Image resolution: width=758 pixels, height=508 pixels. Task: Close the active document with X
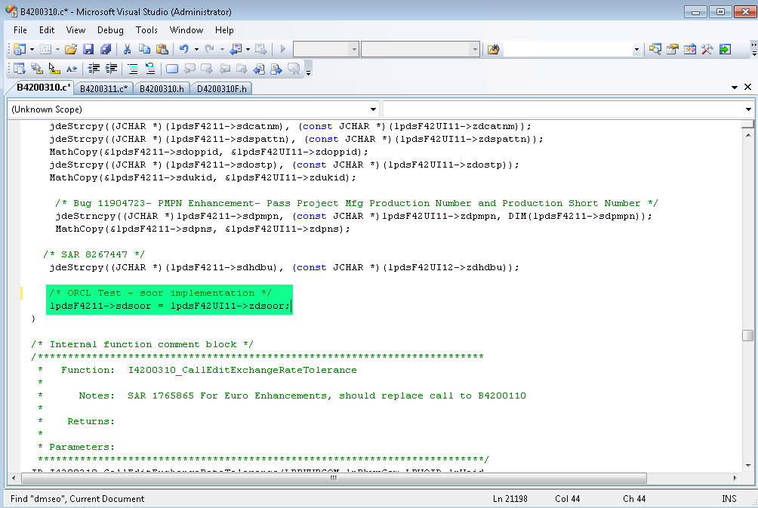click(748, 87)
